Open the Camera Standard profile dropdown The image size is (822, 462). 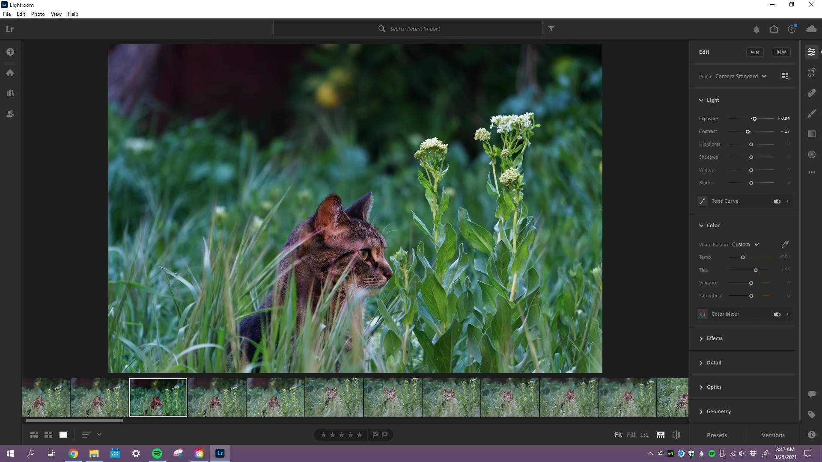point(741,76)
